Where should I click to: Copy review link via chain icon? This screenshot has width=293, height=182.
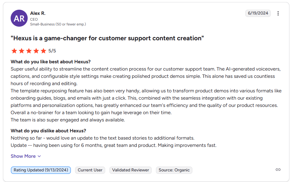tap(278, 170)
